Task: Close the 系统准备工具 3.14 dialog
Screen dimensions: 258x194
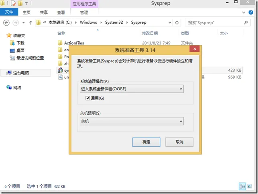Action: [195, 49]
